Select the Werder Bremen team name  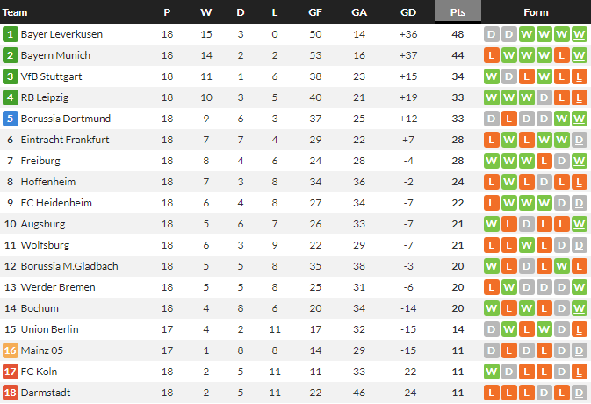tap(58, 287)
